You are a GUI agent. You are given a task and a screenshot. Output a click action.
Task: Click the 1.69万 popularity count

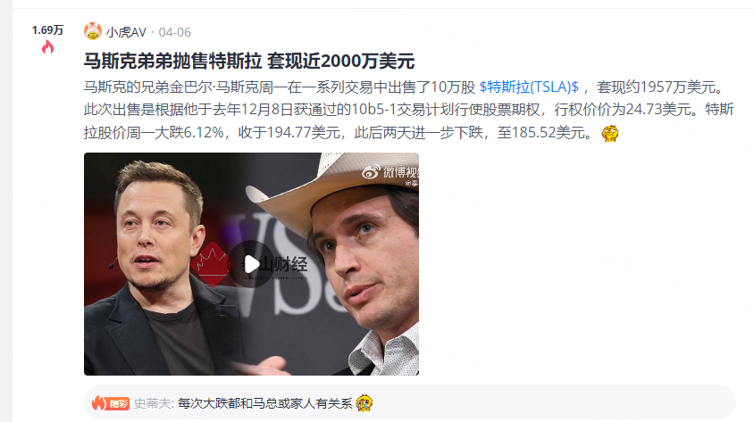pyautogui.click(x=47, y=30)
